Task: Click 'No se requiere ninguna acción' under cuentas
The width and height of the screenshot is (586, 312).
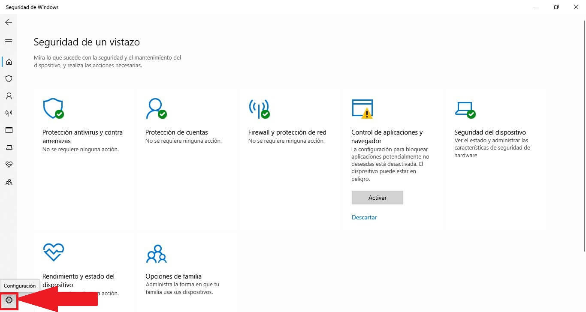Action: pos(184,141)
